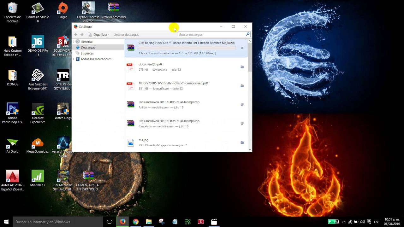404x227 pixels.
Task: Click the forward arrow in Catálogo toolbar
Action: (82, 34)
